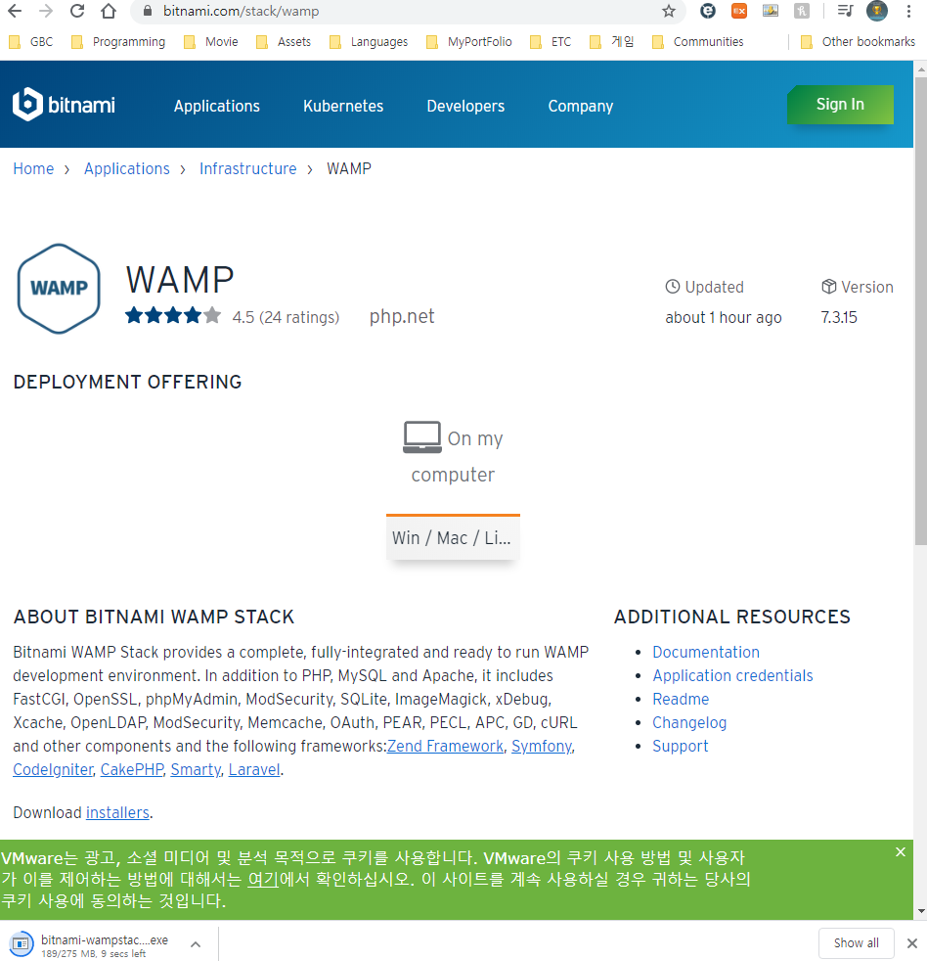Open the Developers nav menu
This screenshot has height=961, width=927.
(465, 106)
